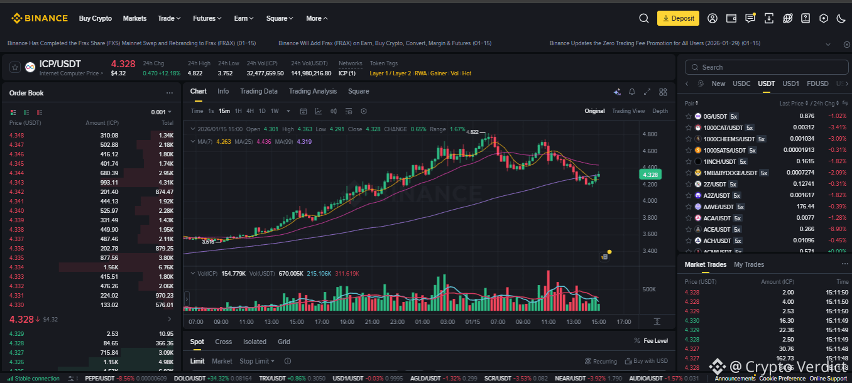
Task: Select the Trading View chart mode
Action: (628, 111)
